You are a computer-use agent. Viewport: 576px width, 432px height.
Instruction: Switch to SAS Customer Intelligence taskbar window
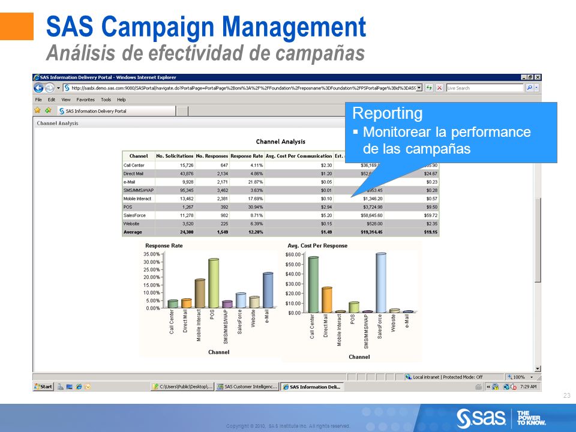pos(247,386)
